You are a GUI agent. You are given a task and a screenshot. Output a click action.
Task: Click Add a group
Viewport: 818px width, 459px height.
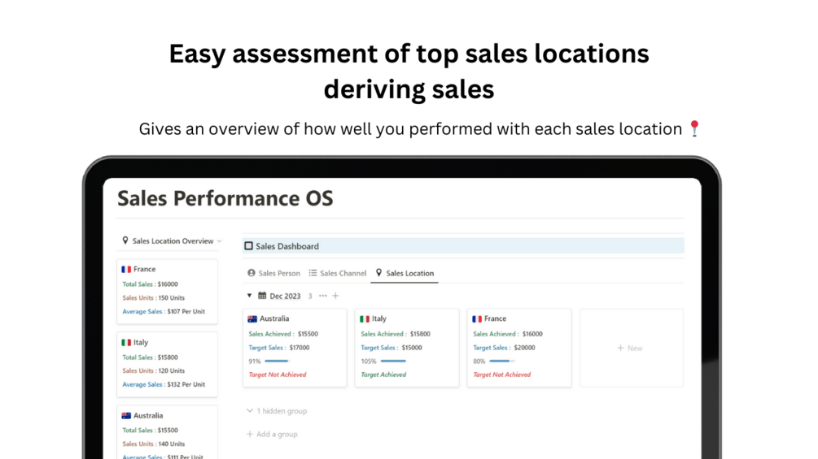[x=272, y=434]
